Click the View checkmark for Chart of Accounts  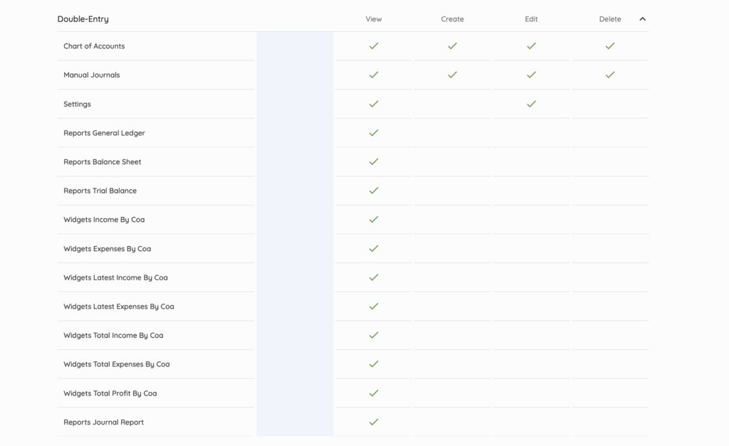pos(373,46)
